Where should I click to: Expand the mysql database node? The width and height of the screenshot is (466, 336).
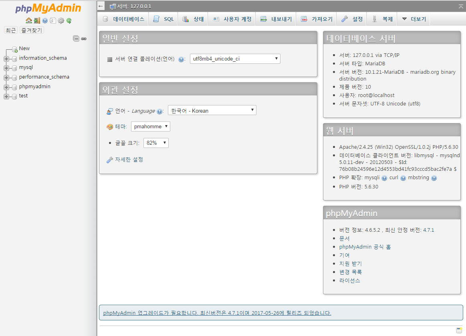pos(6,69)
